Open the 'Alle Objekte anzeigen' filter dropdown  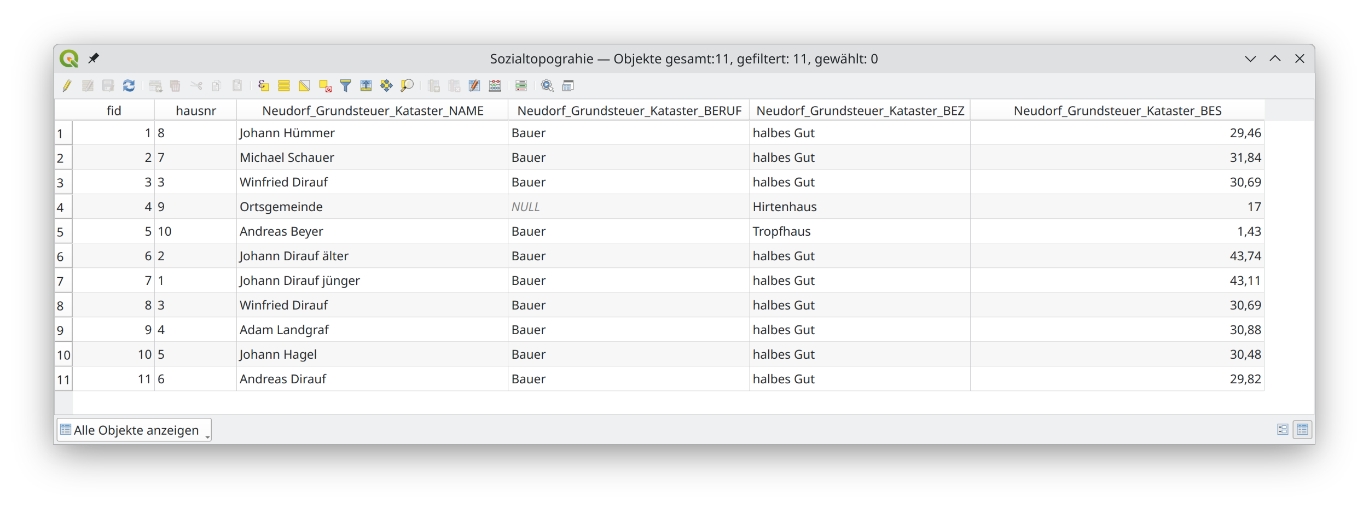pos(134,430)
